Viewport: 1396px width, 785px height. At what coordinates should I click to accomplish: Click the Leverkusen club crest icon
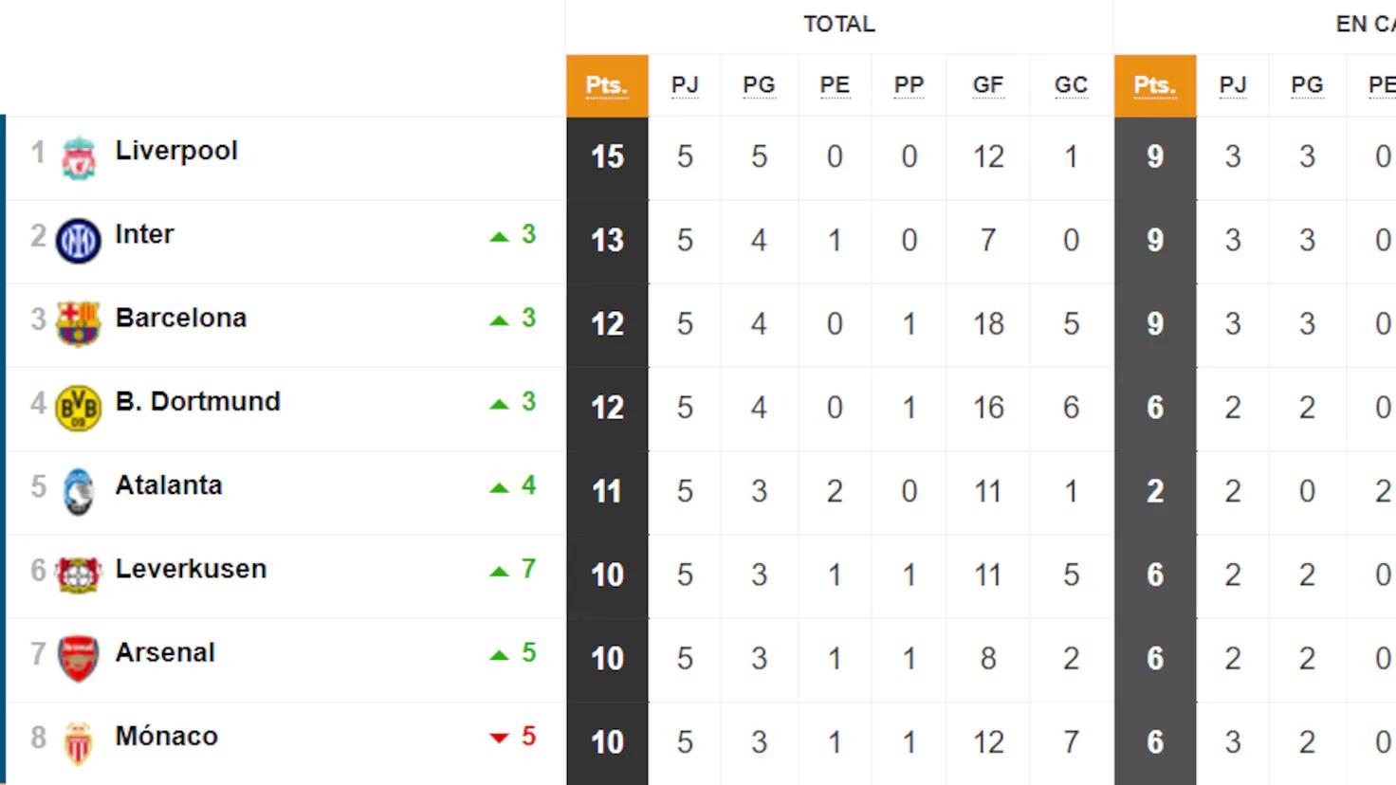79,575
